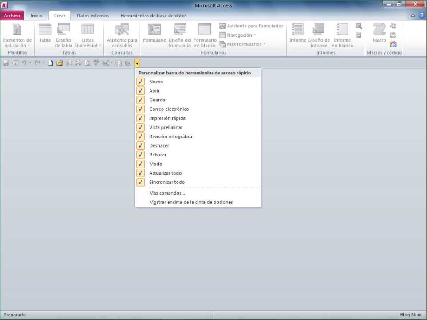Launch the Asistente para consultas
This screenshot has height=320, width=427.
pyautogui.click(x=122, y=35)
